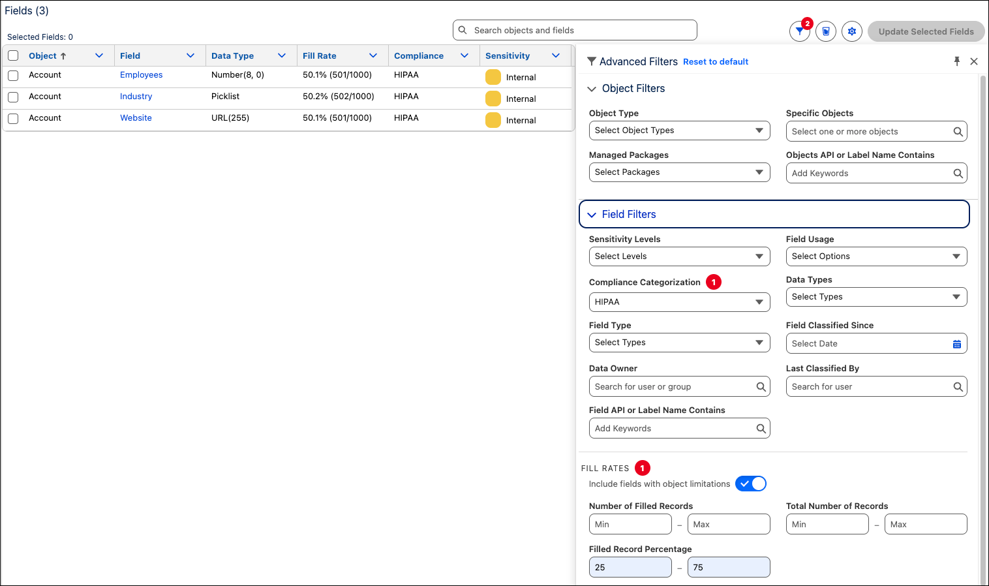Check the Employees field row checkbox
Image resolution: width=989 pixels, height=586 pixels.
coord(13,76)
